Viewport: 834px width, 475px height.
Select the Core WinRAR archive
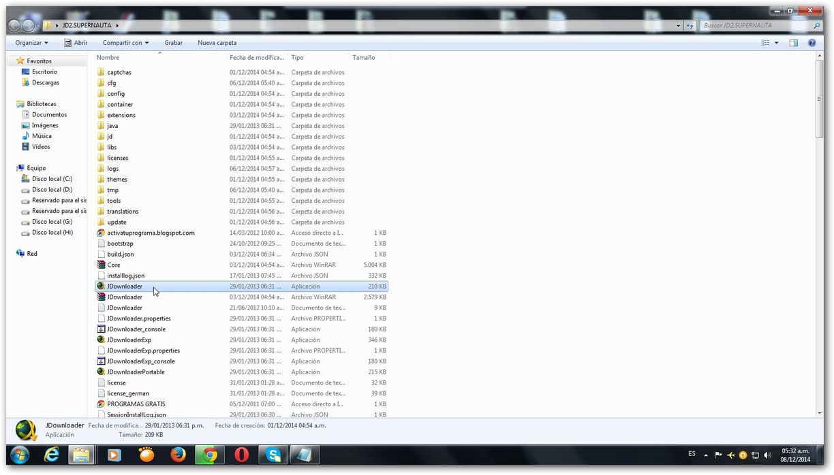point(242,265)
